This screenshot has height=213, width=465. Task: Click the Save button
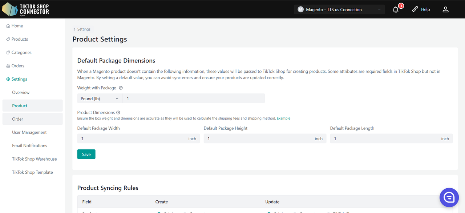pyautogui.click(x=86, y=154)
